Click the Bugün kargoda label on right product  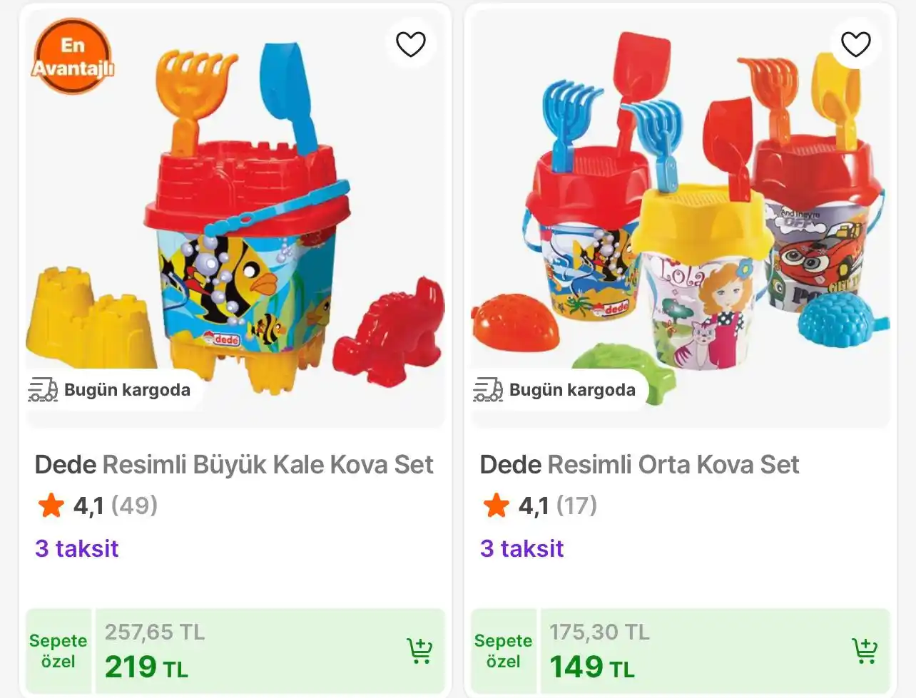coord(572,390)
